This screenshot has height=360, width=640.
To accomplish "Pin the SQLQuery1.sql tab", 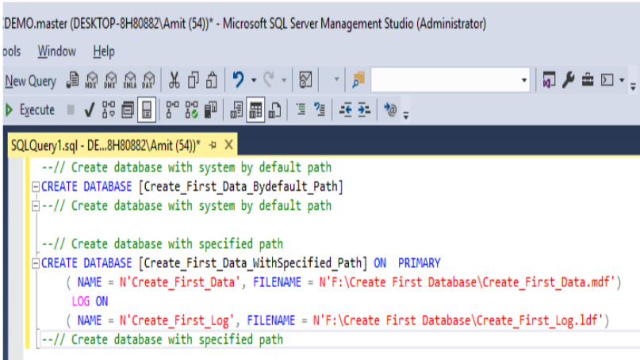I will click(213, 145).
